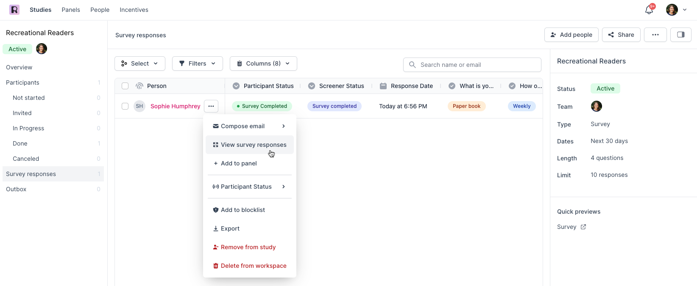This screenshot has width=697, height=286.
Task: Open Sophie Humphrey's row actions menu
Action: click(x=211, y=106)
